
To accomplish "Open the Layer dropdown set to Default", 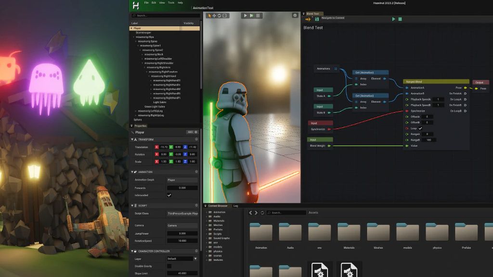I will (182, 259).
